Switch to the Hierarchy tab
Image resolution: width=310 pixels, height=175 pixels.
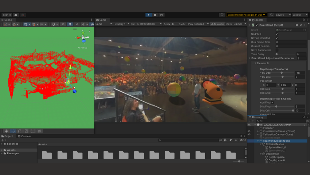(256, 117)
